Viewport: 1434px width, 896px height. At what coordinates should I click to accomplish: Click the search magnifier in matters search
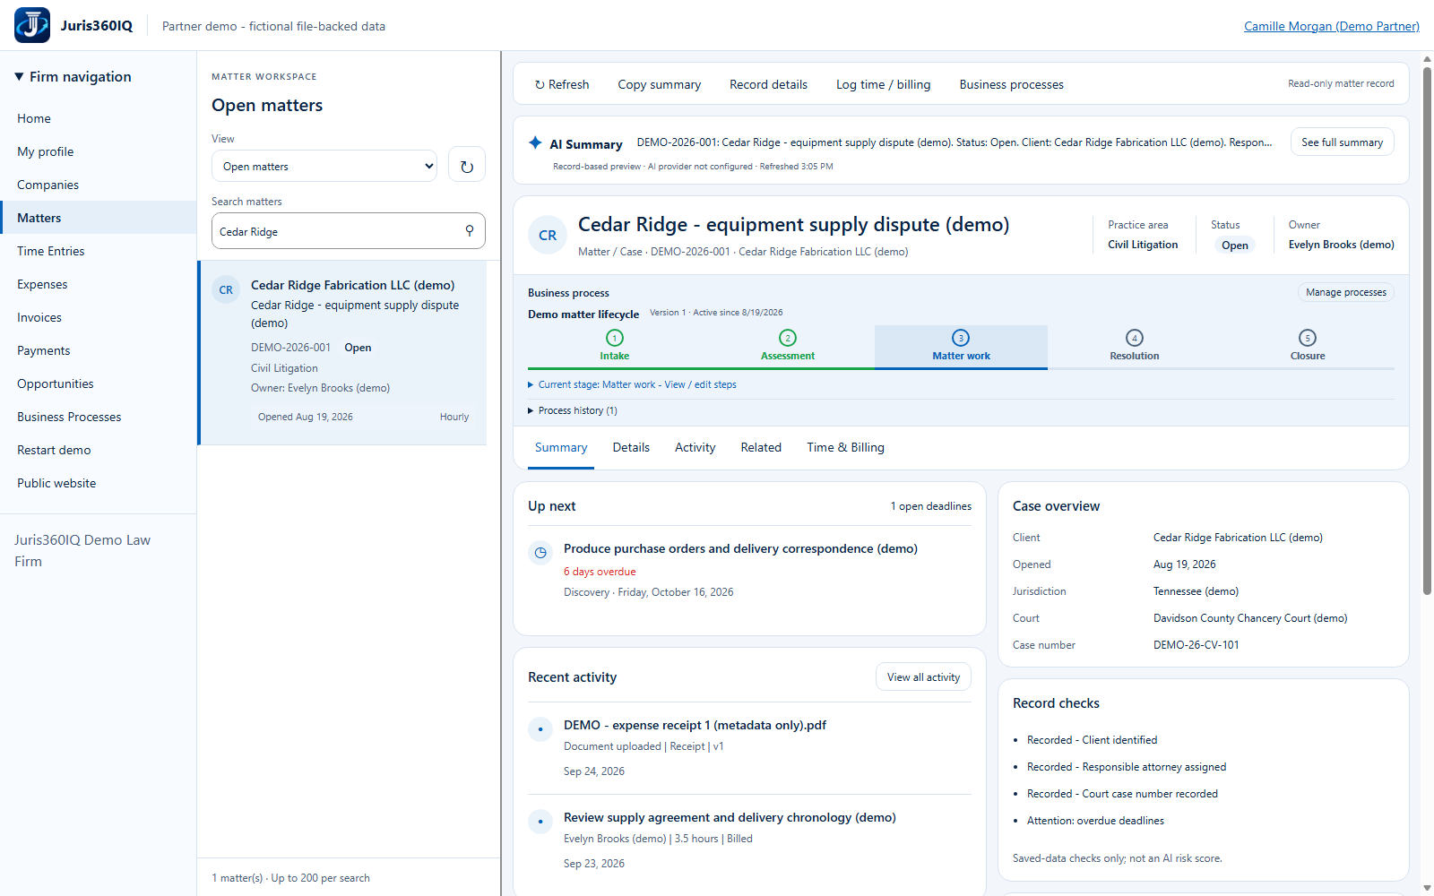(x=470, y=231)
